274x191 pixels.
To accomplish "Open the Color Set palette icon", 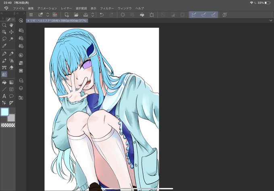I will (x=21, y=63).
